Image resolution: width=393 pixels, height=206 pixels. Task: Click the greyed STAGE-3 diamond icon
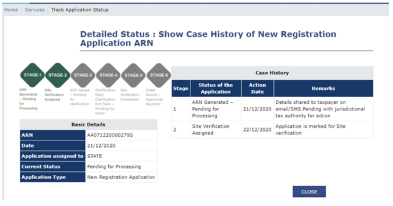[83, 75]
